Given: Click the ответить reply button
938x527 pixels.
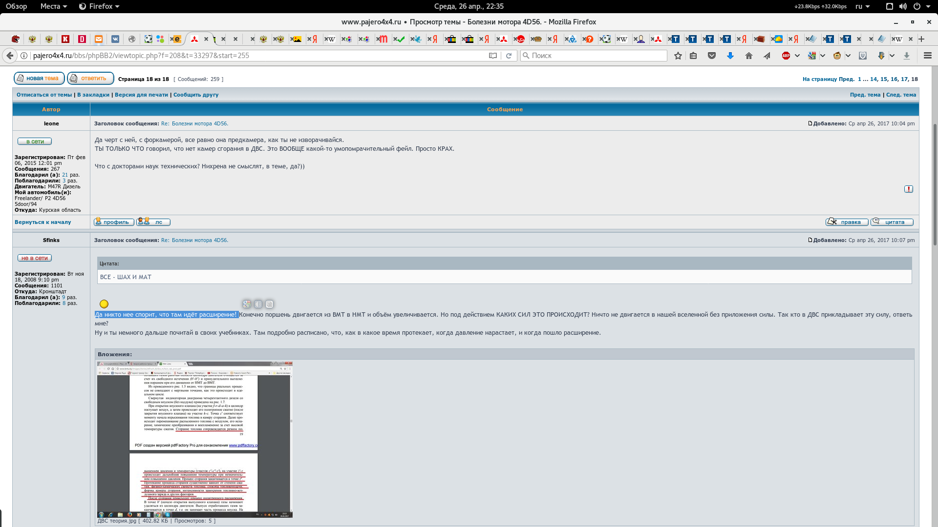Looking at the screenshot, I should [x=90, y=78].
